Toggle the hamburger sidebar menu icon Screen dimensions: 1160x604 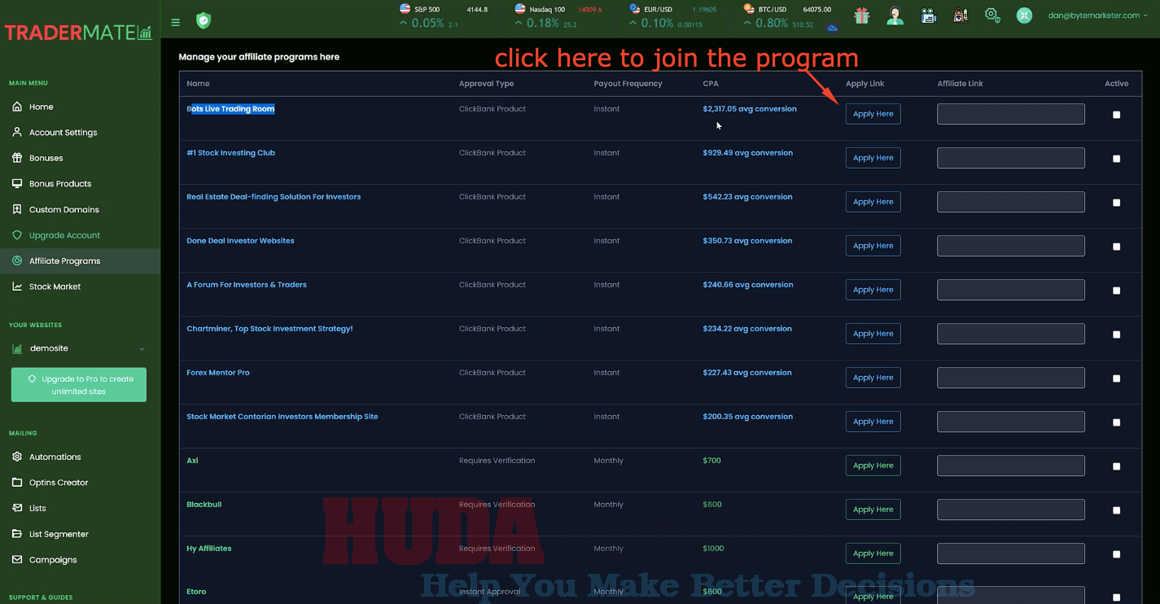[176, 22]
